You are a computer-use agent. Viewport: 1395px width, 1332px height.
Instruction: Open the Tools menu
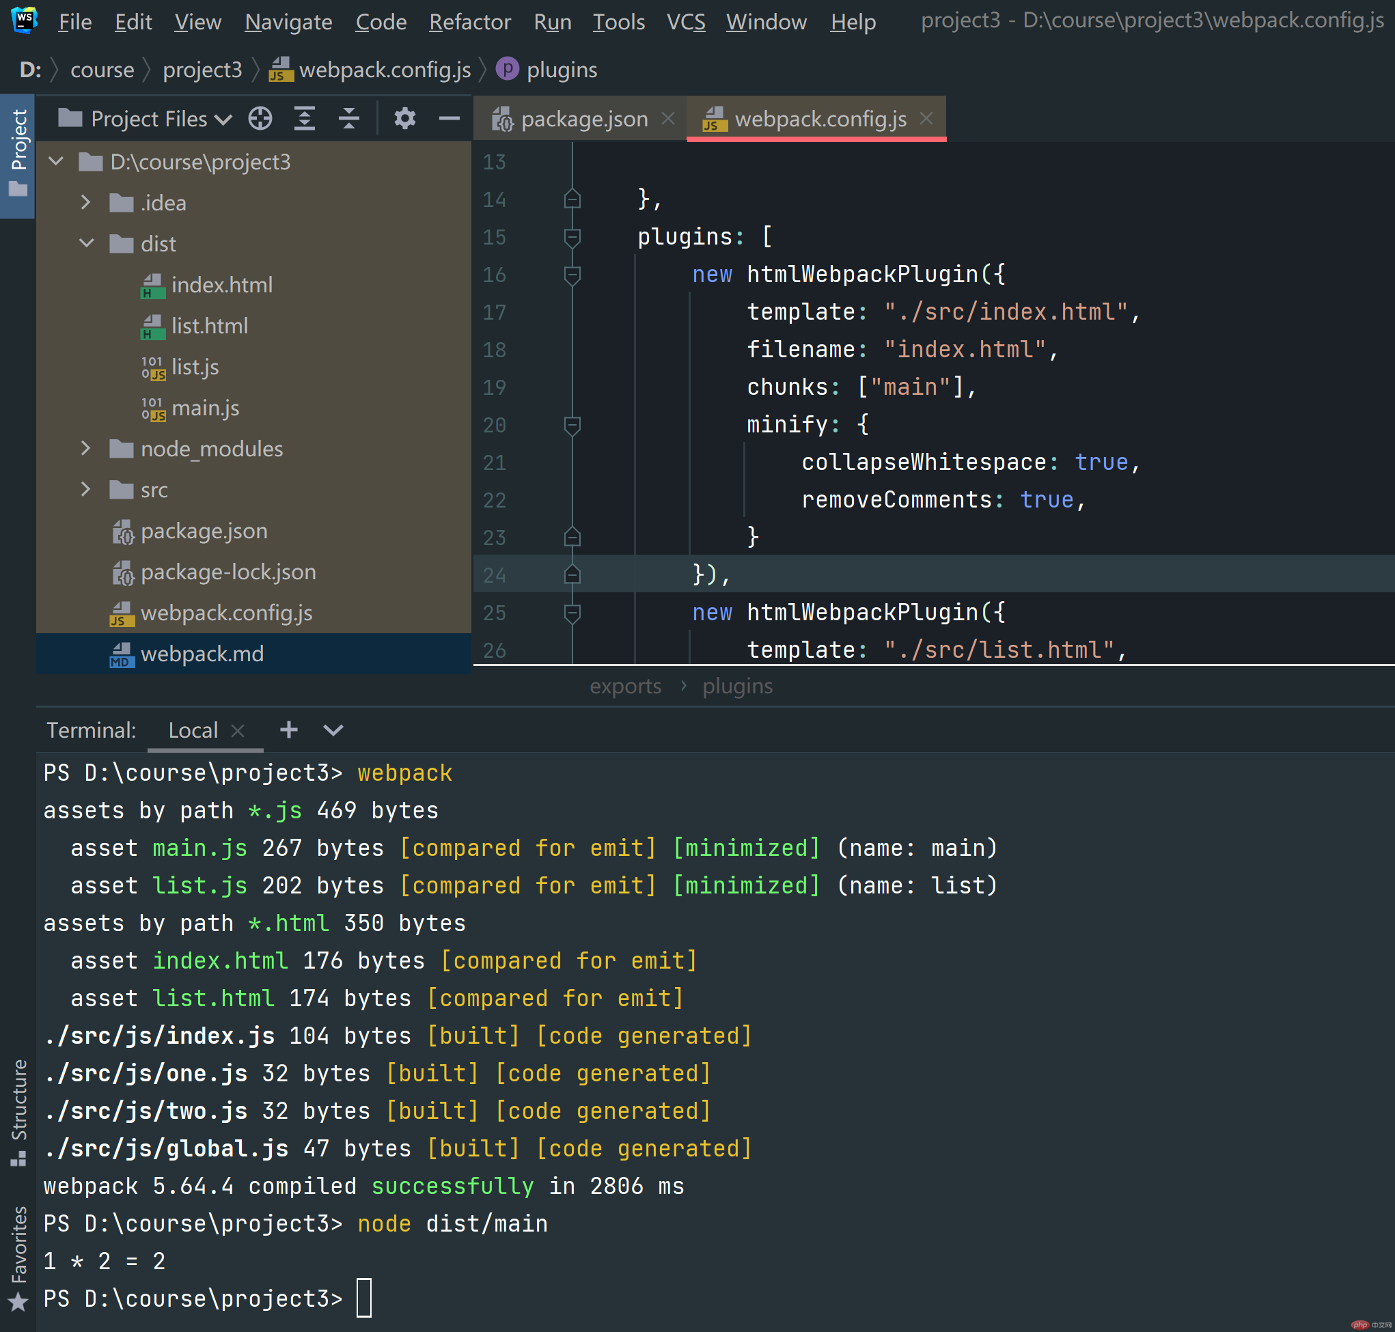tap(618, 22)
